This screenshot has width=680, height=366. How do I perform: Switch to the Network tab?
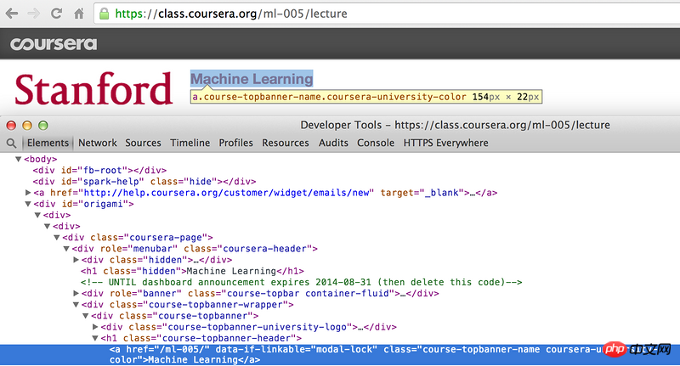click(x=98, y=143)
